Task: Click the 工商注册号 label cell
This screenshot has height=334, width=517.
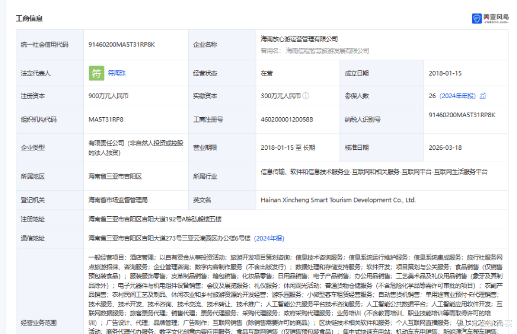Action: pos(222,119)
